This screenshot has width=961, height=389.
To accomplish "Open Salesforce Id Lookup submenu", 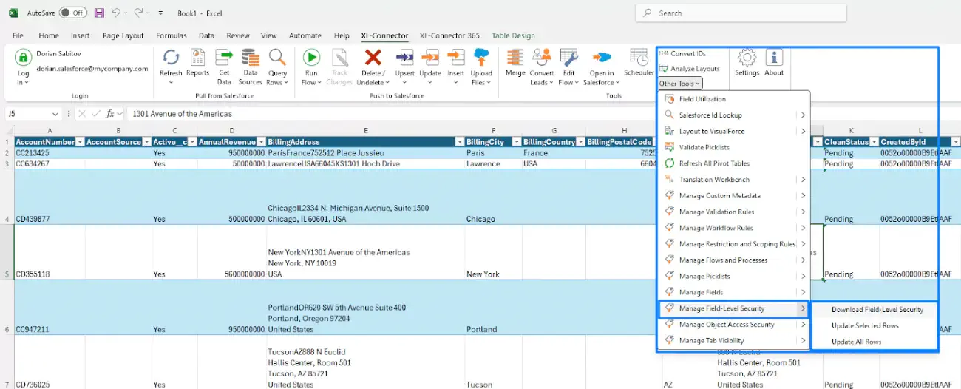I will coord(734,115).
